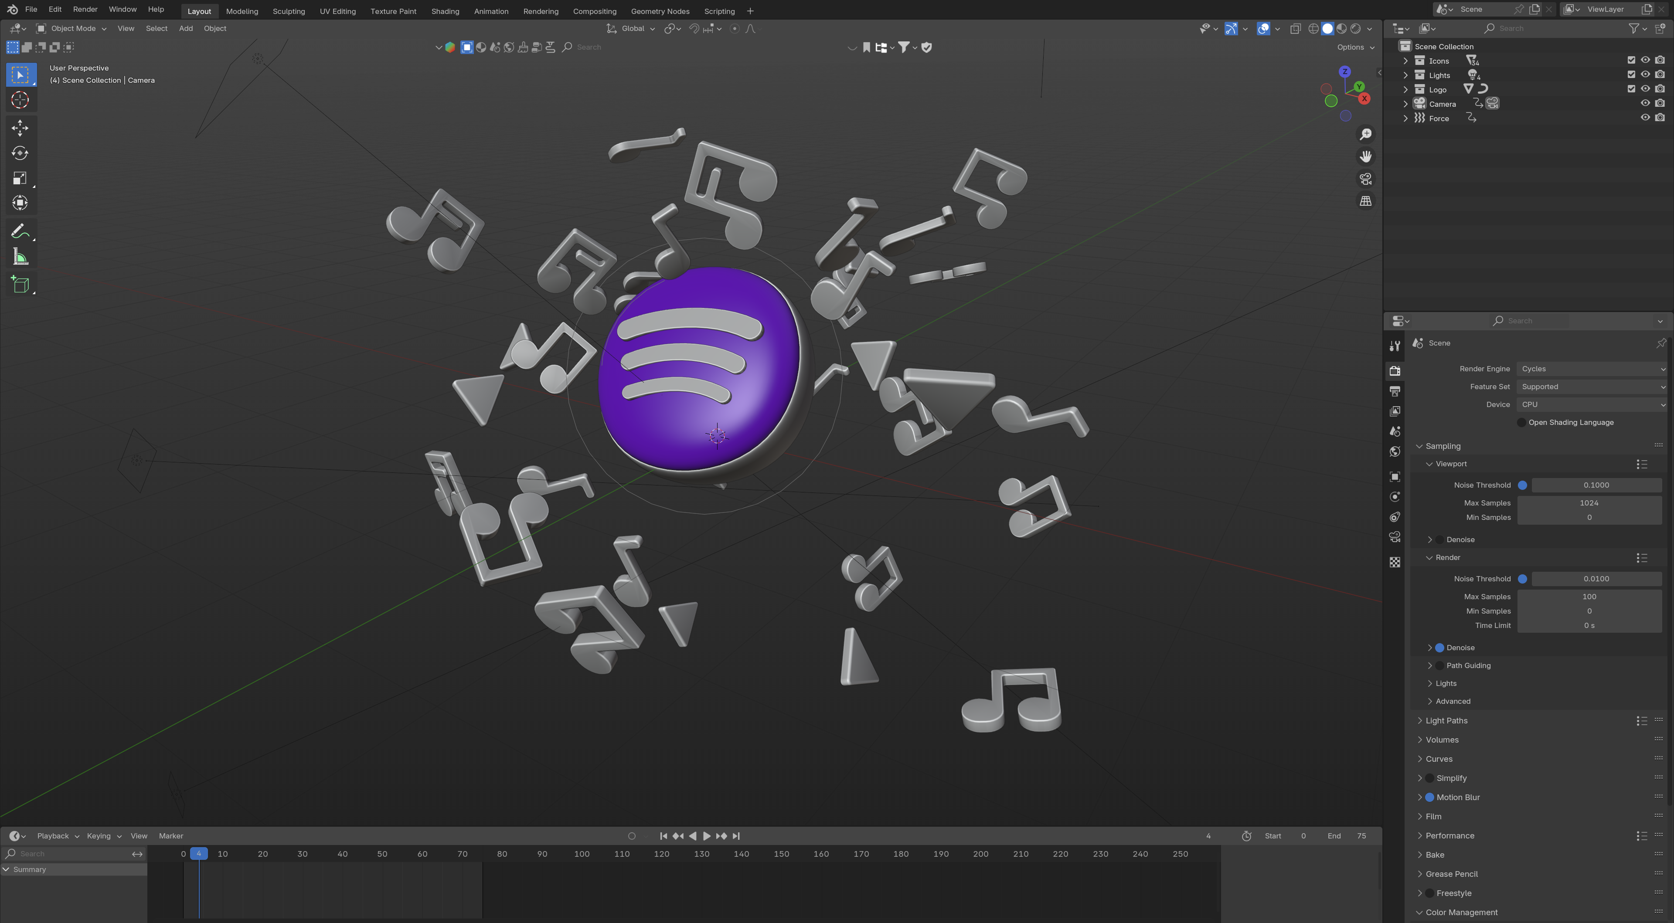The width and height of the screenshot is (1674, 923).
Task: Hide the Logo collection in viewport
Action: [x=1645, y=89]
